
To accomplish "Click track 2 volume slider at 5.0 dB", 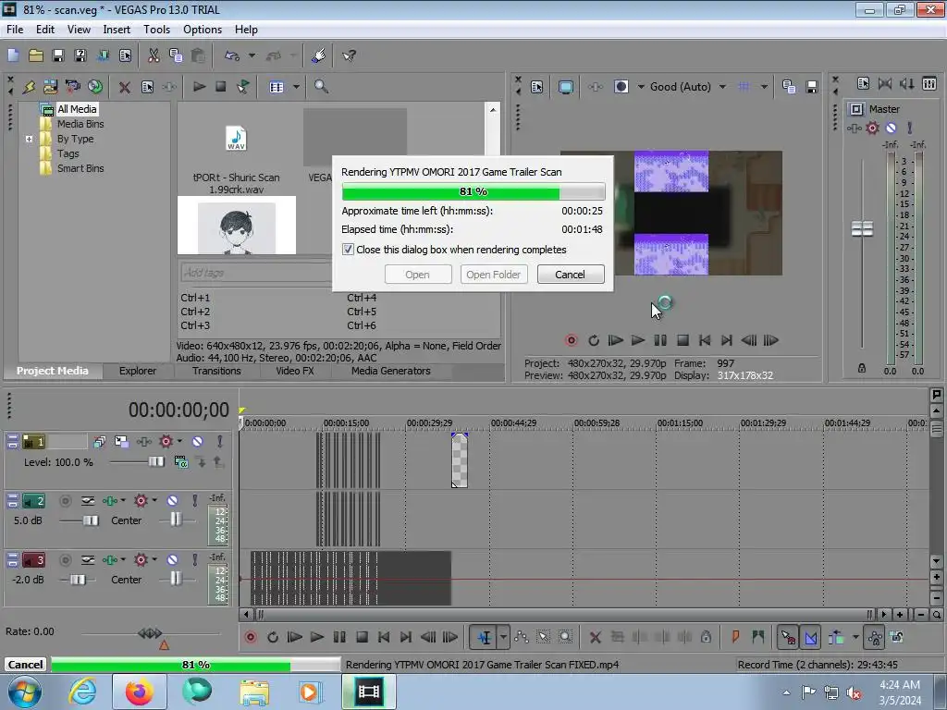I will point(91,520).
